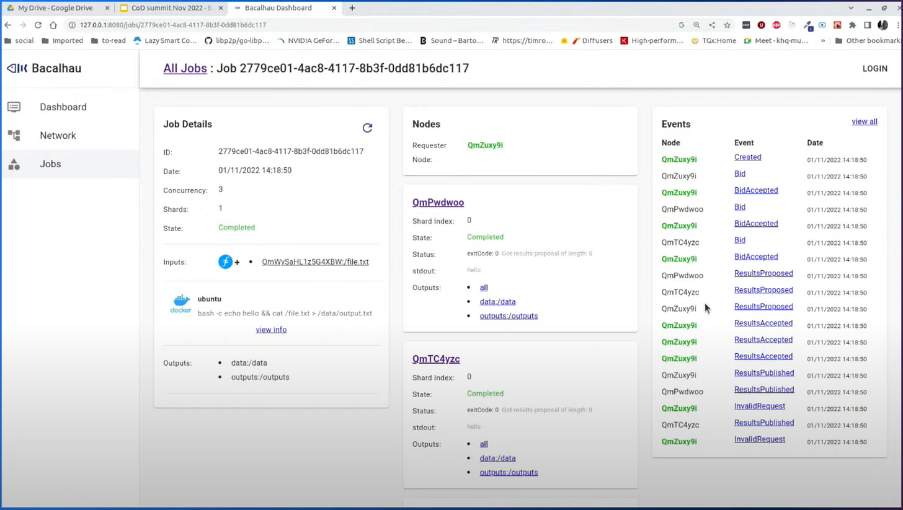Switch to CoD summit Nov 2022 tab
This screenshot has width=903, height=510.
[171, 8]
